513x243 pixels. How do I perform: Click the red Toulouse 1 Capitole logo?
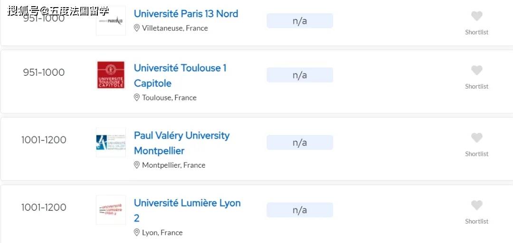(111, 75)
